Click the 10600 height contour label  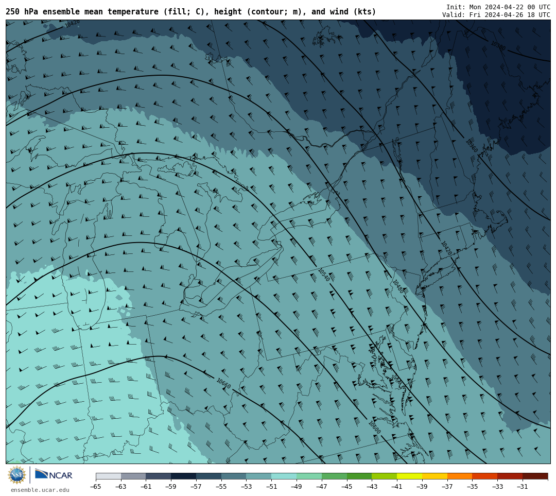point(374,427)
